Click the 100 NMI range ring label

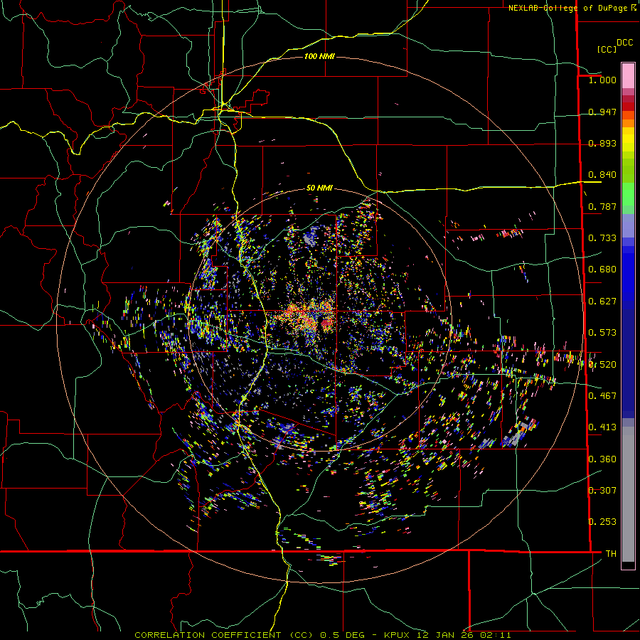319,56
